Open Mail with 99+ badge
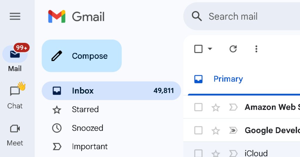Screen dimensions: 300x157 15,58
